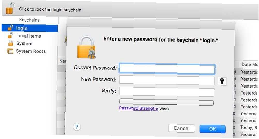Click the orange padlock to lock login keychain
The image size is (259, 139).
pos(10,8)
